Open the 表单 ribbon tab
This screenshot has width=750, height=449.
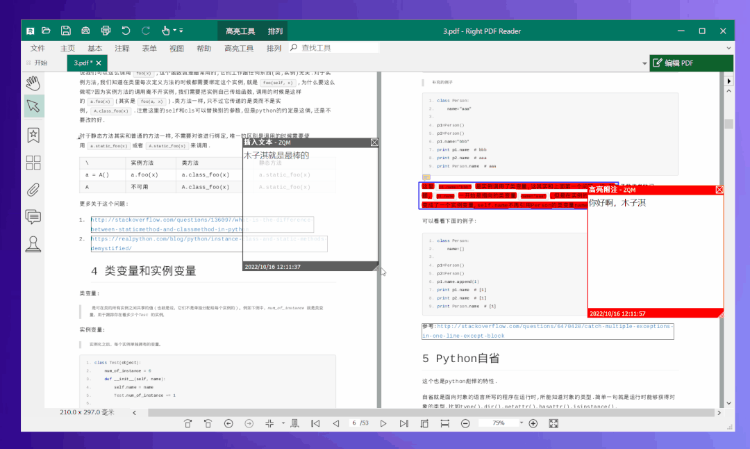(x=149, y=49)
